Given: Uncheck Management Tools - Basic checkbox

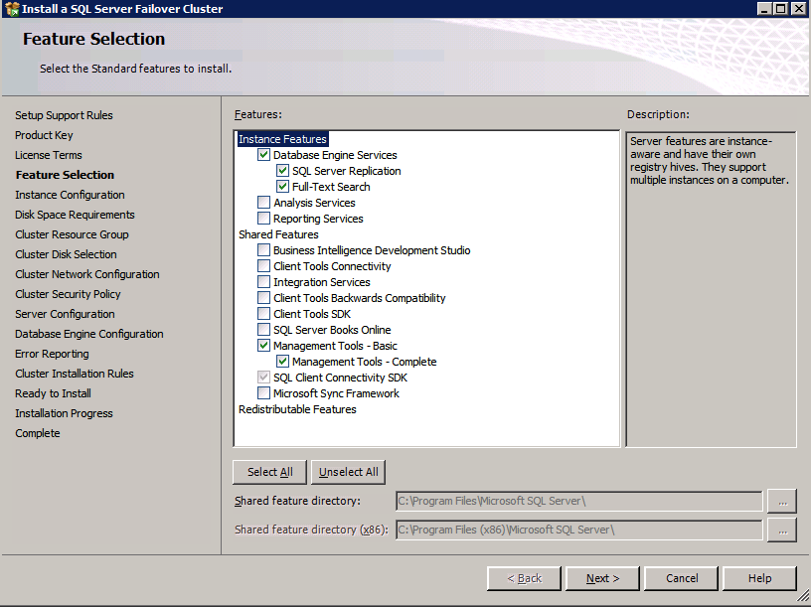Looking at the screenshot, I should pos(263,346).
